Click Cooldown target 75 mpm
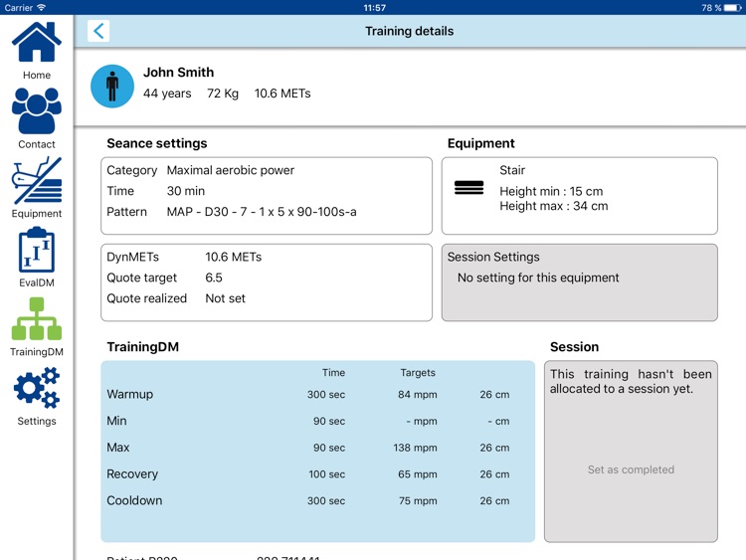Screen dimensions: 746x560 point(418,501)
